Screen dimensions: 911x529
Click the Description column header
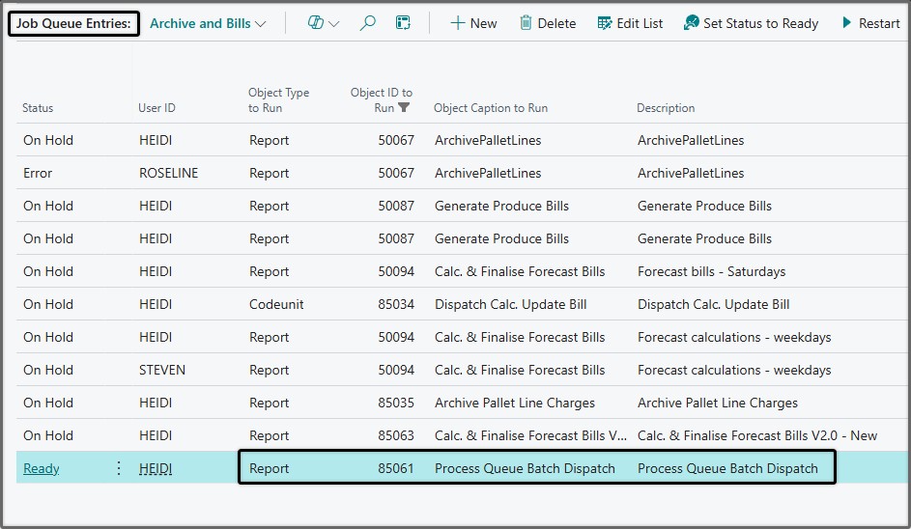tap(666, 108)
